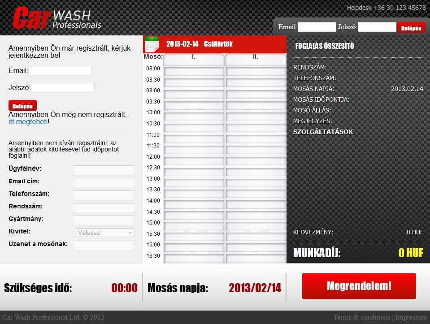This screenshot has height=324, width=430.
Task: Click the Helpdesk +36 30 123 45678 text
Action: coord(387,8)
